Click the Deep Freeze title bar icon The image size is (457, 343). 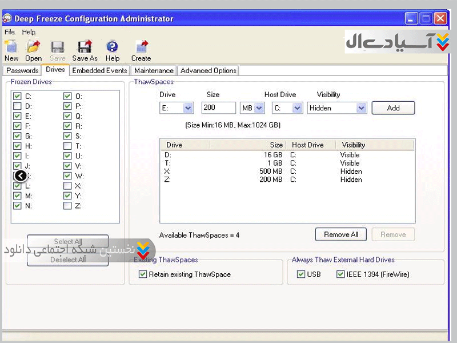(x=7, y=18)
